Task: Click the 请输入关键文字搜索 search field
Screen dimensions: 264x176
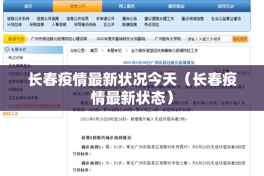Action: [x=209, y=39]
